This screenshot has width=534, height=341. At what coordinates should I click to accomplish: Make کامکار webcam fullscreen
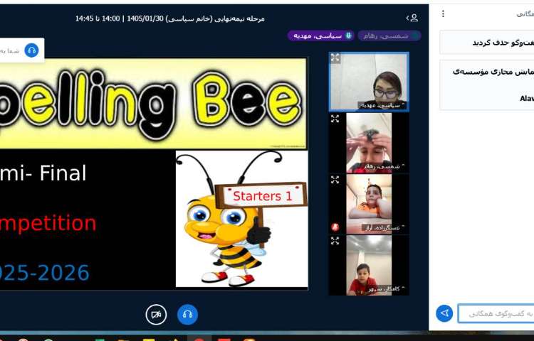coord(335,241)
